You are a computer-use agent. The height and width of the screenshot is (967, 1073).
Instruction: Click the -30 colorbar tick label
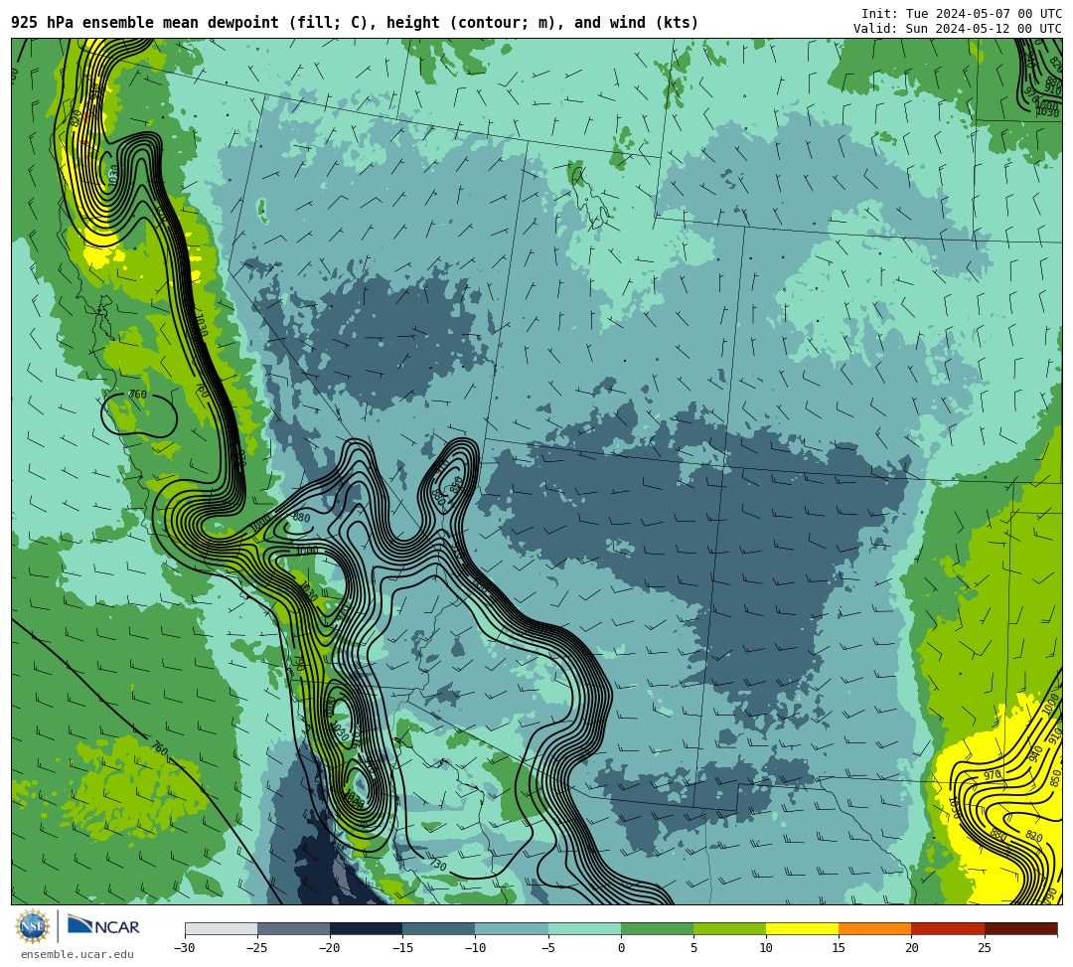184,948
